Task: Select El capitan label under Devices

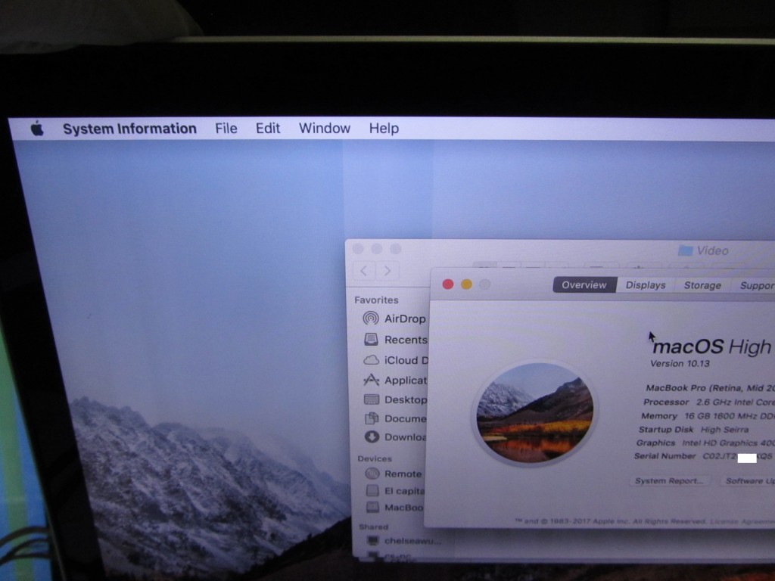Action: click(x=404, y=491)
